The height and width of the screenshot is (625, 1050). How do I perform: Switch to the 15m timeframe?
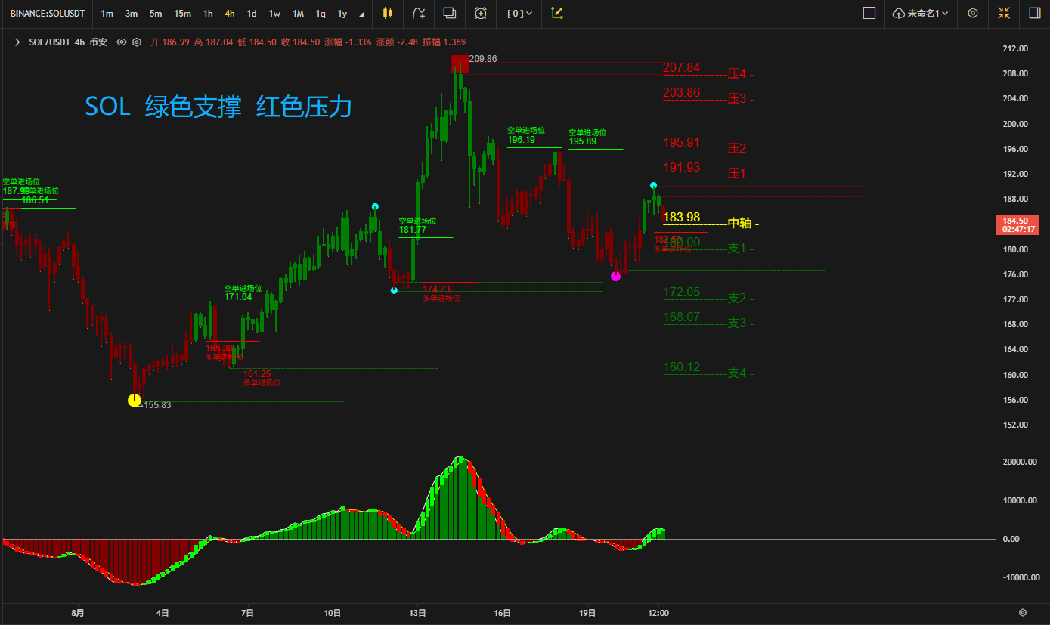pos(182,13)
